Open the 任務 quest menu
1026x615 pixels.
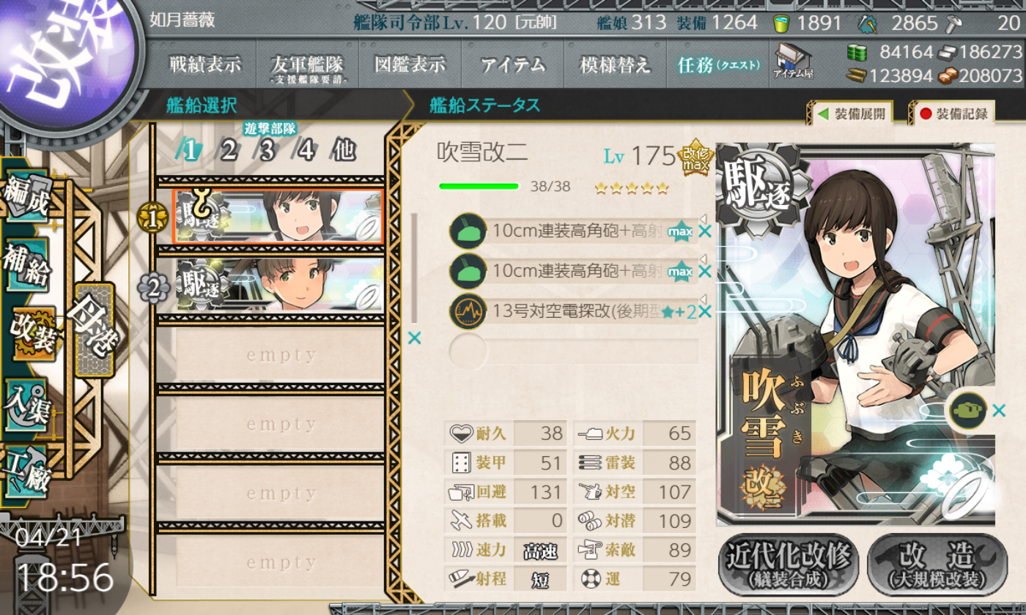[718, 64]
